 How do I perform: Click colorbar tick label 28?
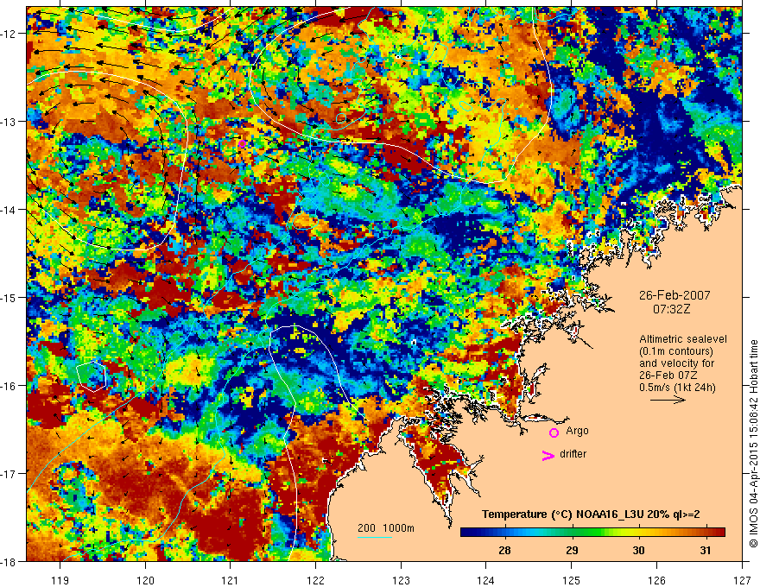pyautogui.click(x=504, y=550)
